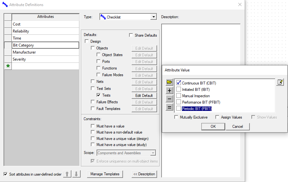Uncheck Continuous BIT (CBIT)
This screenshot has height=182, width=288.
[x=178, y=83]
